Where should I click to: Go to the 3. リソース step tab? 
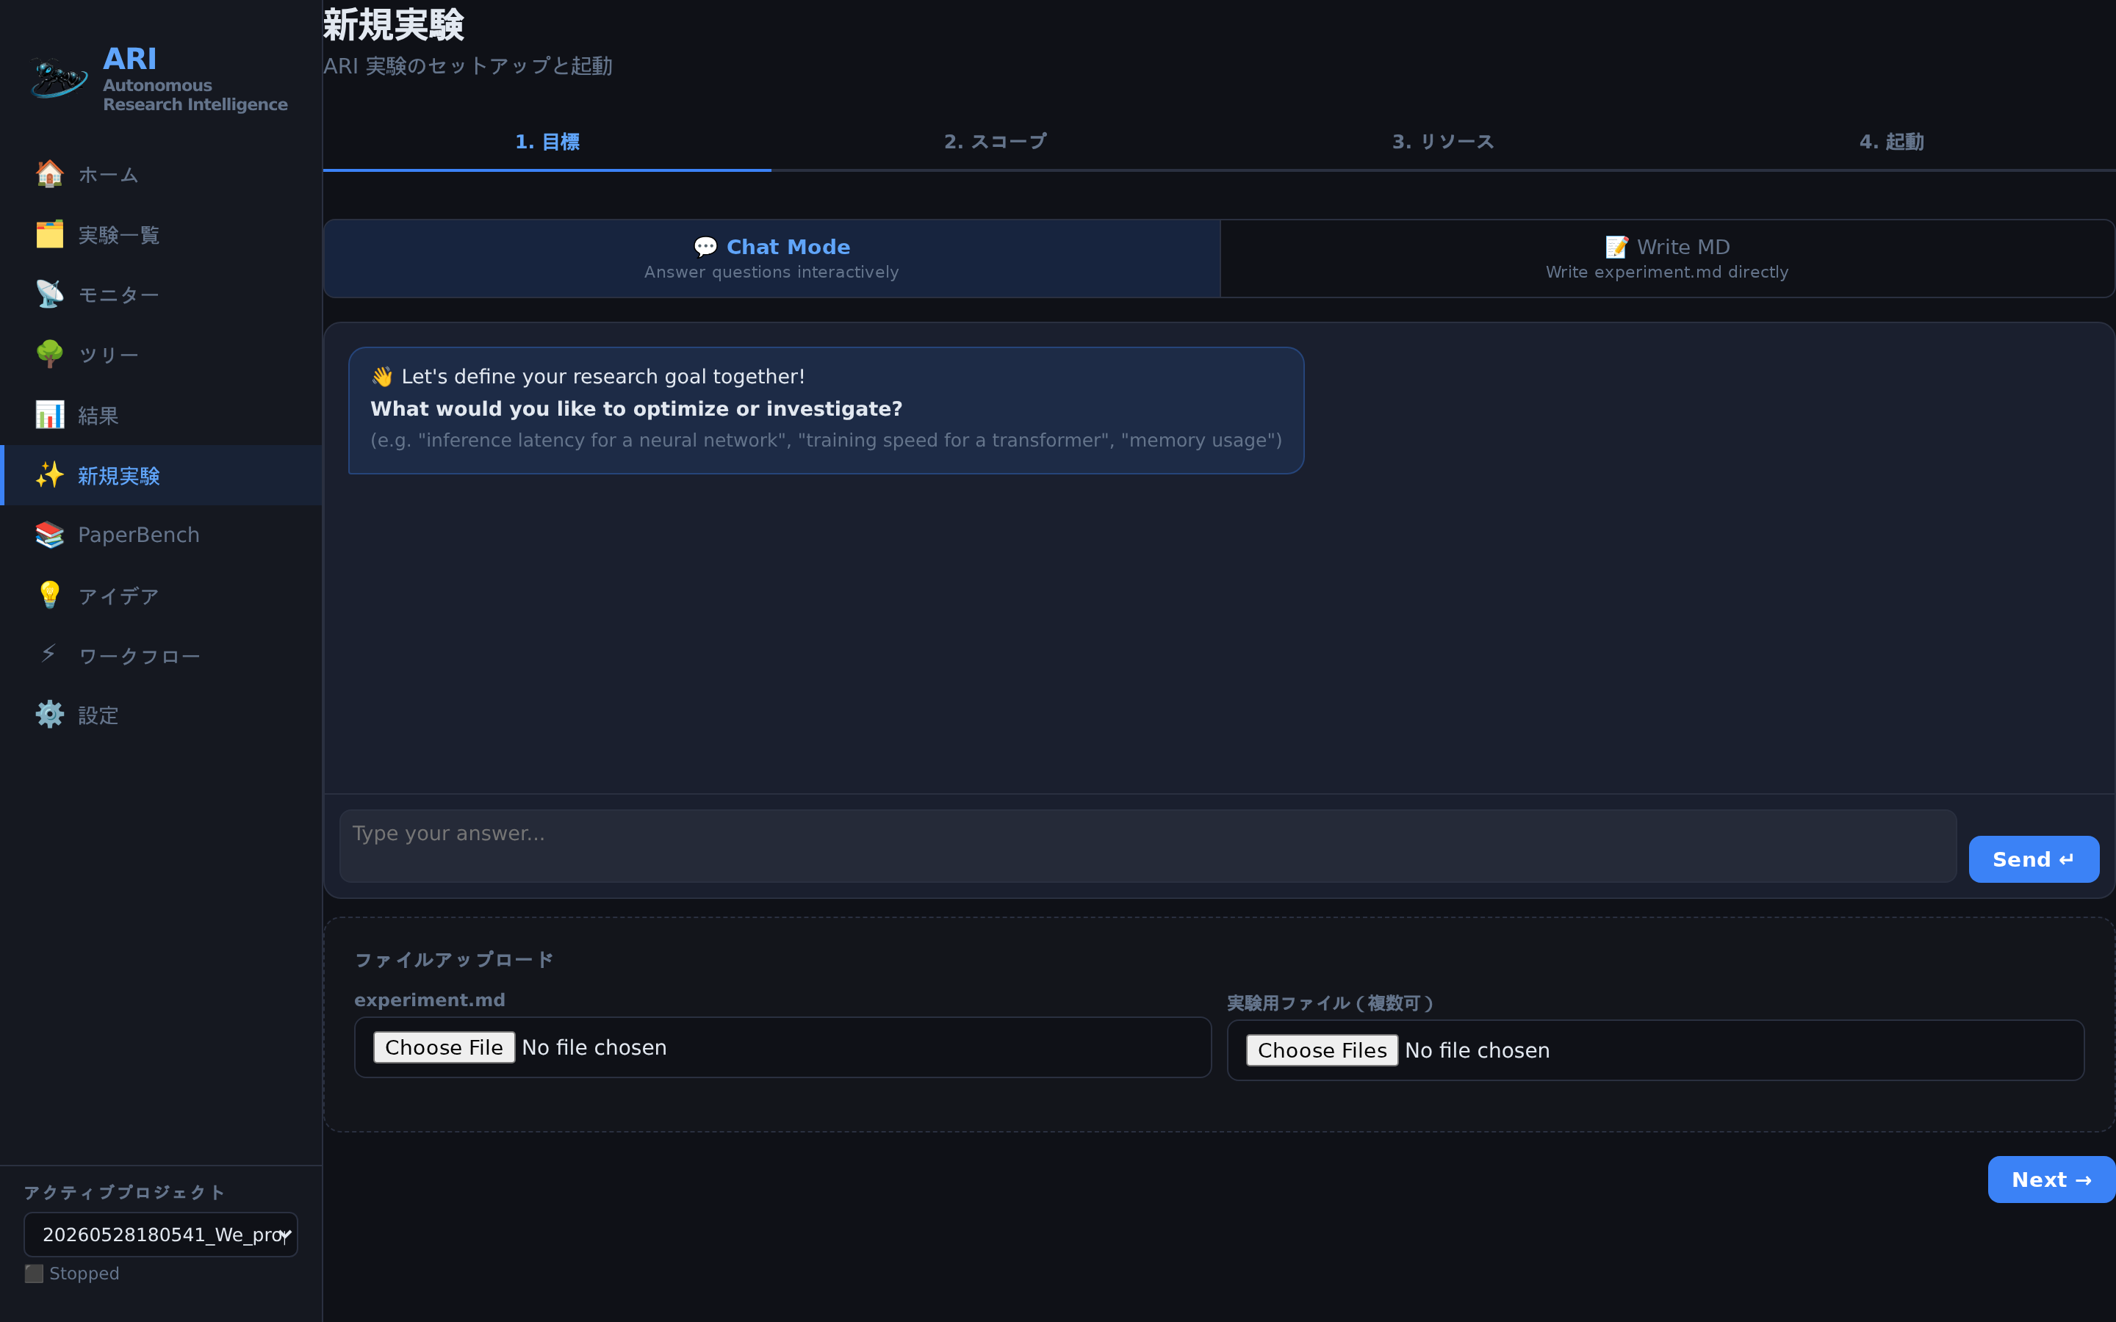[x=1443, y=142]
